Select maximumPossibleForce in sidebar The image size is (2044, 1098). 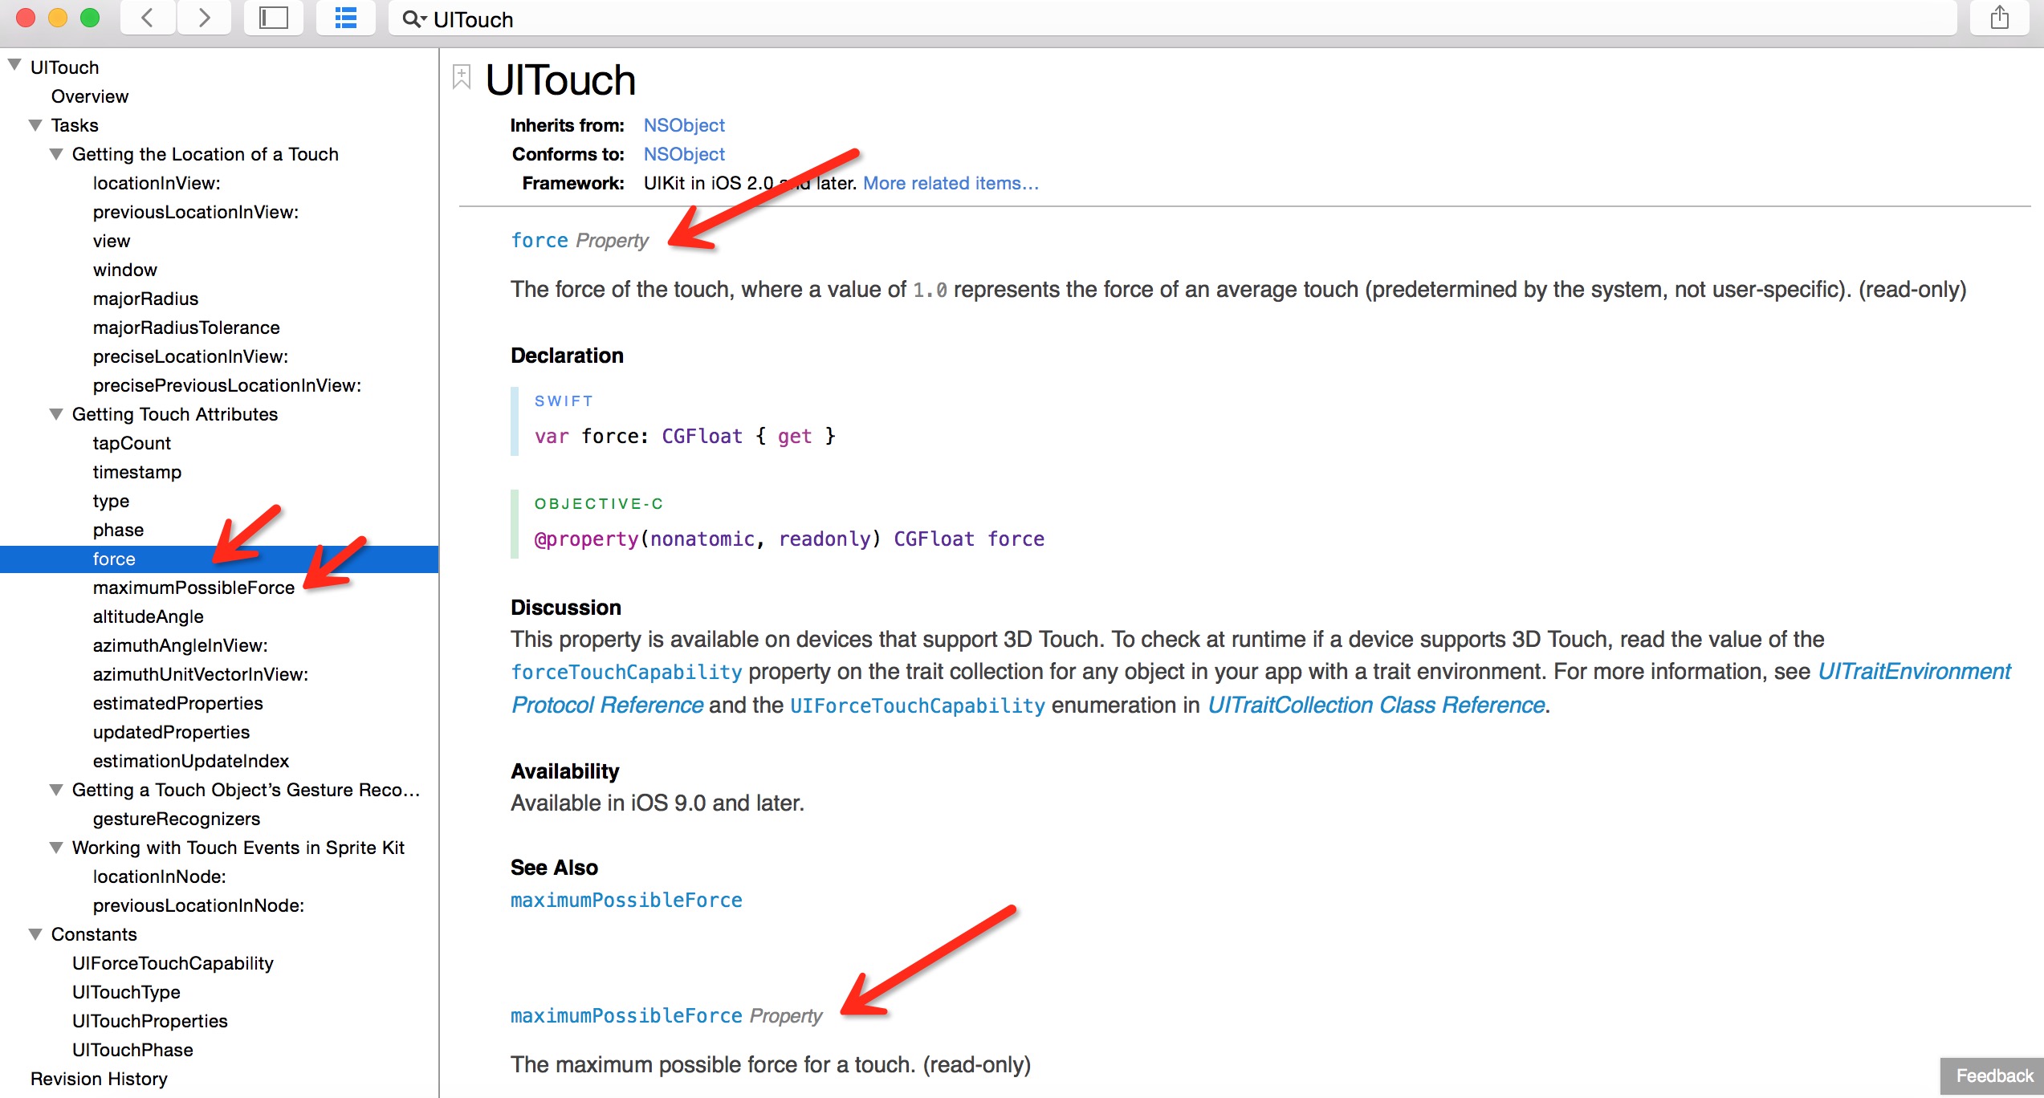[193, 588]
